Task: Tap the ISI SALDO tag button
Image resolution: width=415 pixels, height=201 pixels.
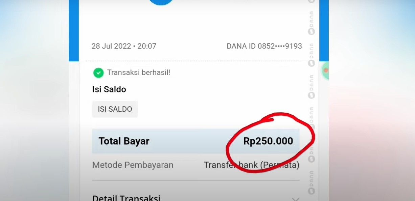Action: (x=115, y=109)
